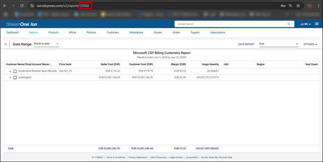Screen dimensions: 323x162
Task: Click the Syn ISV_2% price book cell
Action: 66,71
